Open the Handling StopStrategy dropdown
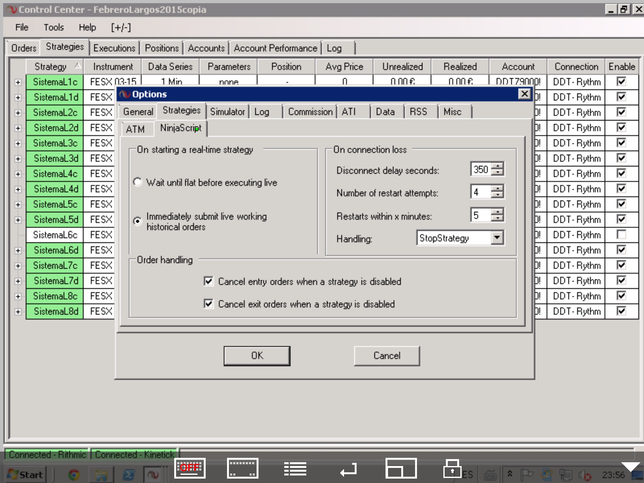 tap(497, 238)
